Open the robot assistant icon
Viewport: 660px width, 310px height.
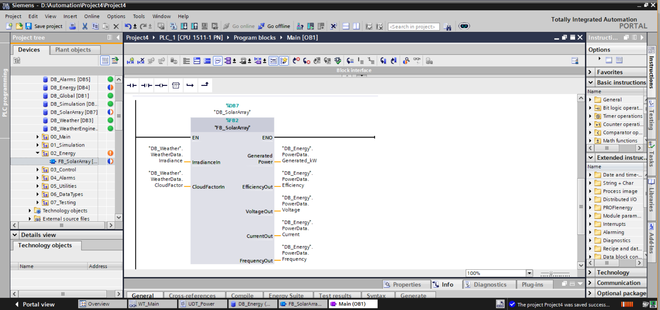click(464, 26)
